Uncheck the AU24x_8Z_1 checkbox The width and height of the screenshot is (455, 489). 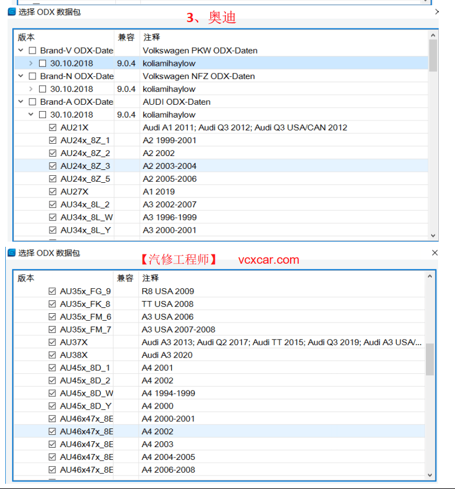click(53, 140)
